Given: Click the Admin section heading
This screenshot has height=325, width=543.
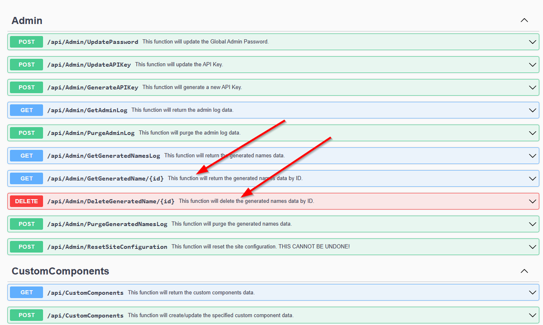Looking at the screenshot, I should point(27,20).
